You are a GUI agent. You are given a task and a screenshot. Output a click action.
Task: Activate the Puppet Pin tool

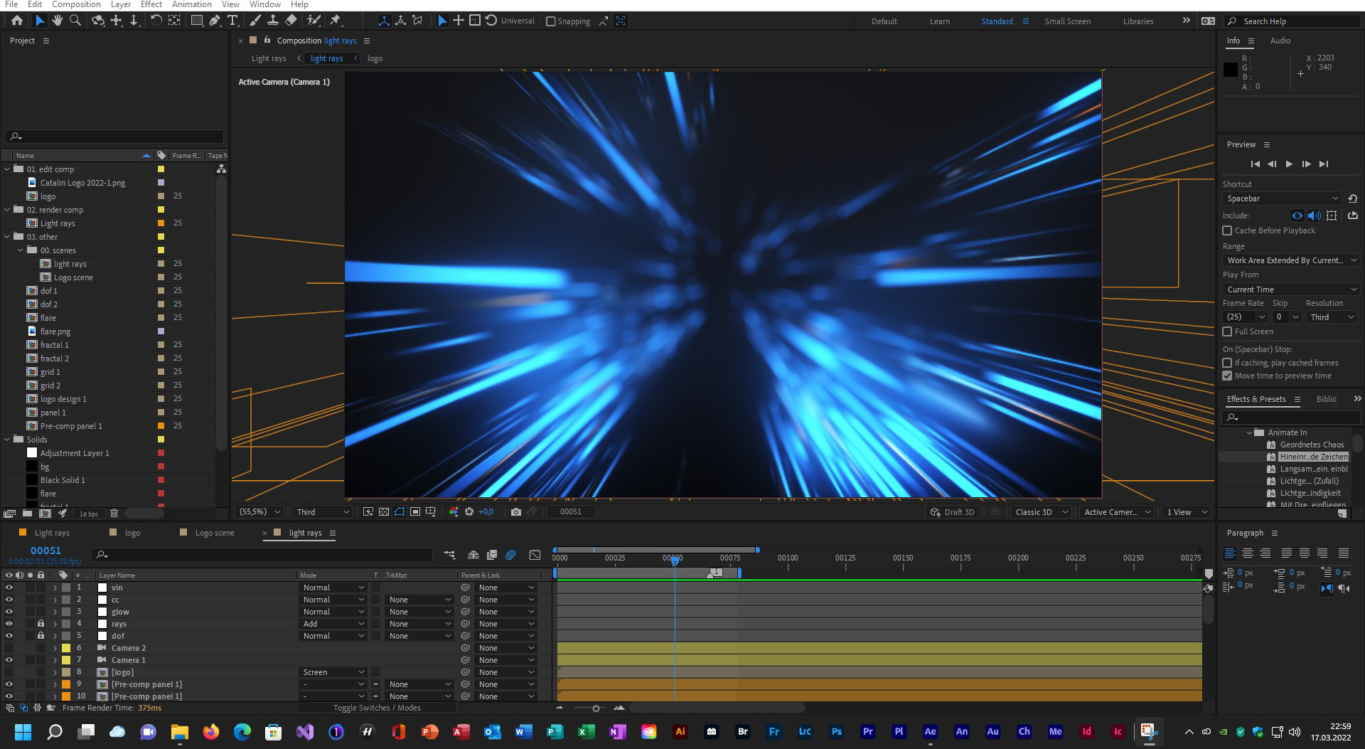(x=336, y=21)
